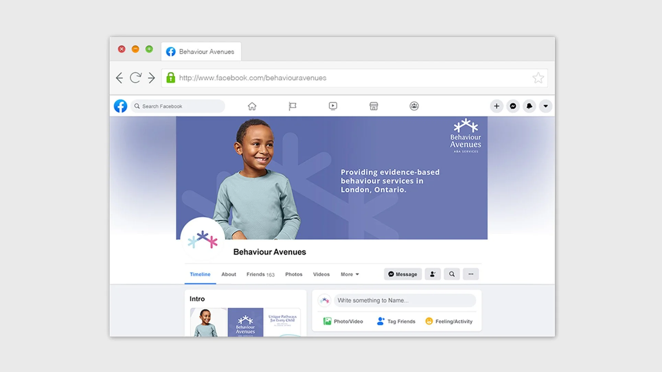Open the notifications bell icon
The width and height of the screenshot is (662, 372).
(529, 106)
